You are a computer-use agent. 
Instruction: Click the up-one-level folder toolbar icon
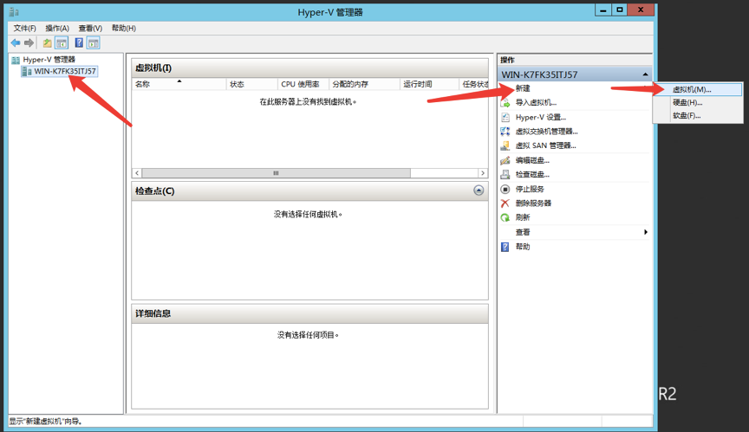point(48,43)
